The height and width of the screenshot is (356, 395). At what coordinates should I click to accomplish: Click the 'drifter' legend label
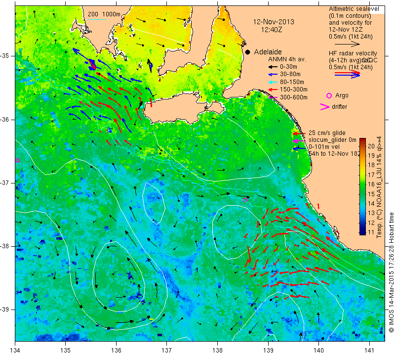coord(339,107)
